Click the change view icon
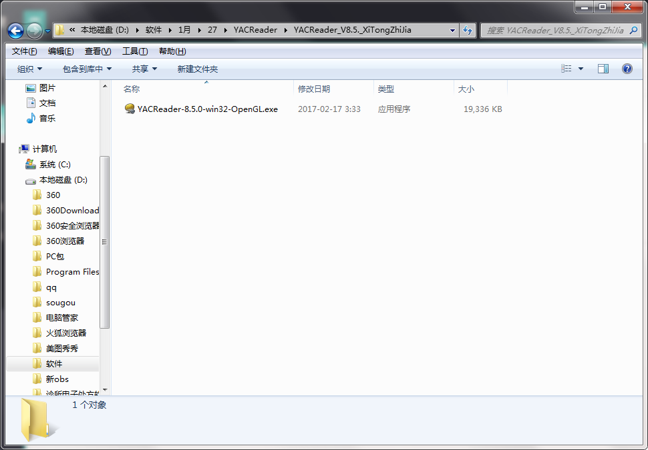This screenshot has width=648, height=450. pos(566,69)
